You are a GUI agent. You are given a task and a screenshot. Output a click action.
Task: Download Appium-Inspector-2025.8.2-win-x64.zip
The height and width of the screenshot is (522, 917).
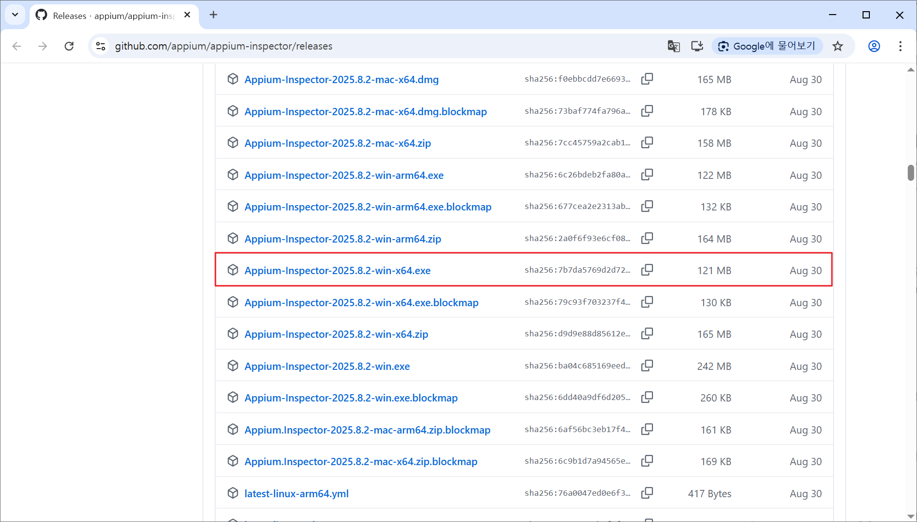point(336,334)
